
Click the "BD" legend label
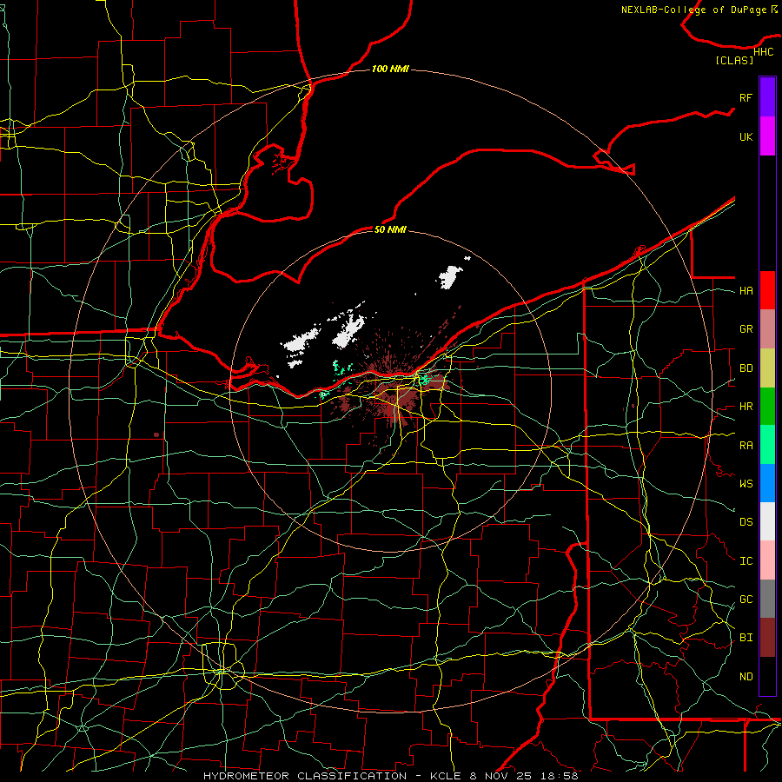tap(746, 368)
